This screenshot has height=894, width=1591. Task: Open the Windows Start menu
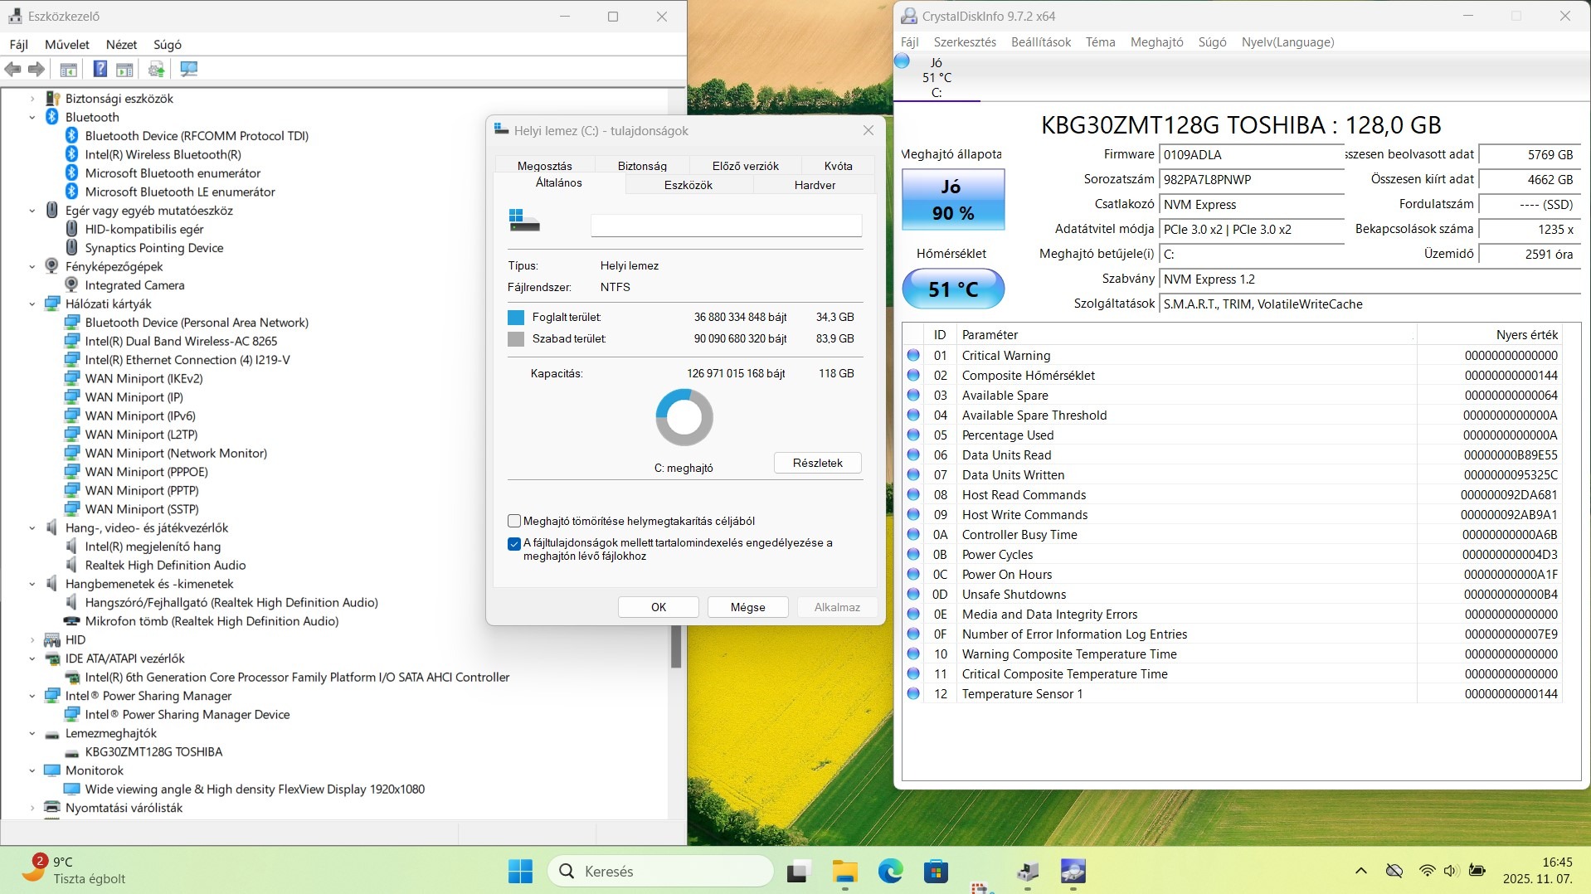pyautogui.click(x=520, y=872)
